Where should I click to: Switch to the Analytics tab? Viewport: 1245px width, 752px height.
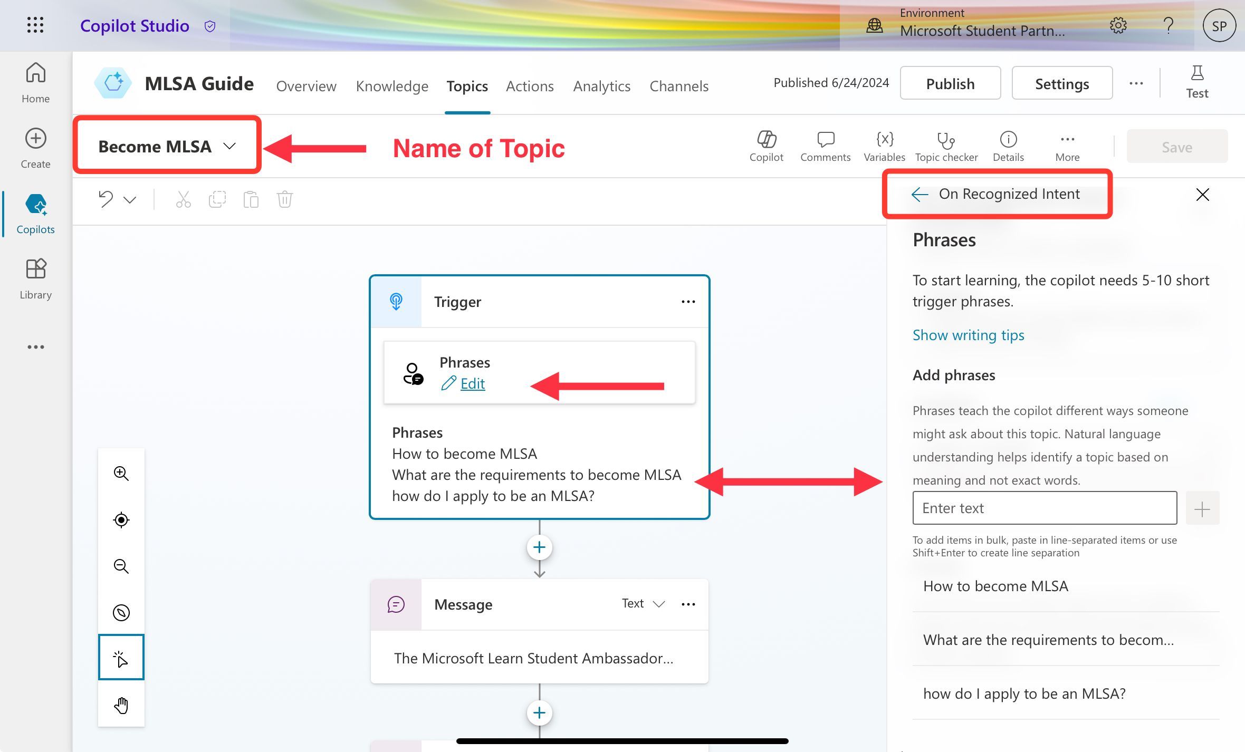(601, 86)
